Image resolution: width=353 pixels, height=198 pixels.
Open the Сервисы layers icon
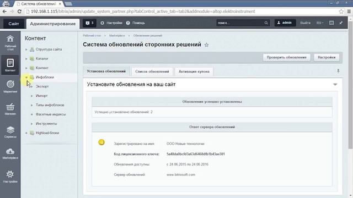(10, 132)
